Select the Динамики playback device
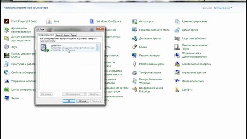The height and width of the screenshot is (139, 247). 70,47
